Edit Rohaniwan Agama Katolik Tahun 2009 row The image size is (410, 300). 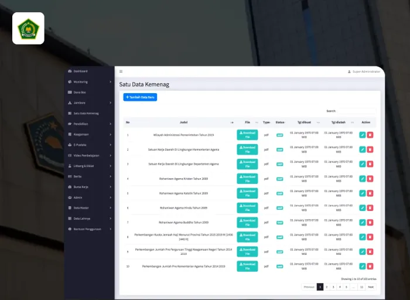point(362,193)
